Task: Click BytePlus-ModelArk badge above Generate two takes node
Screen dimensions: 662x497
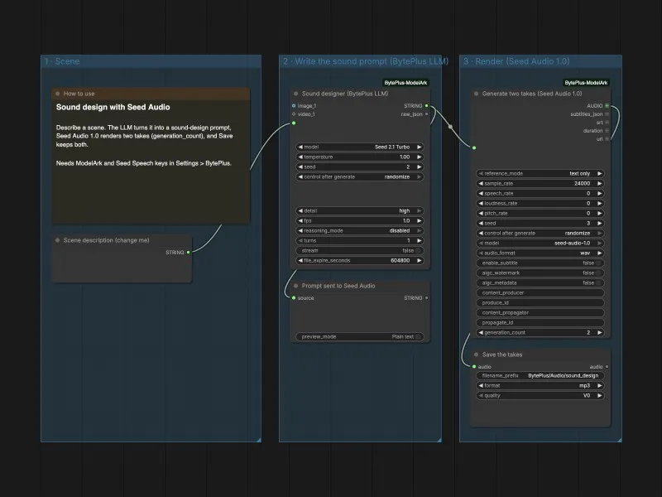Action: (x=586, y=83)
